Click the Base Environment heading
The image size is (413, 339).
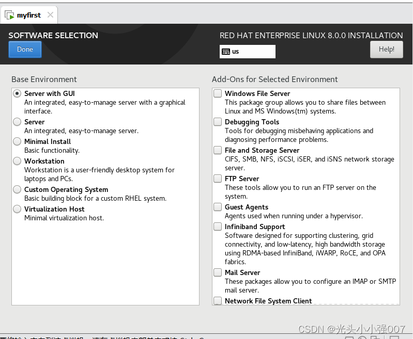[44, 79]
